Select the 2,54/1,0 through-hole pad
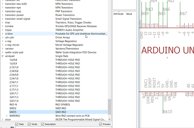 click(59, 79)
